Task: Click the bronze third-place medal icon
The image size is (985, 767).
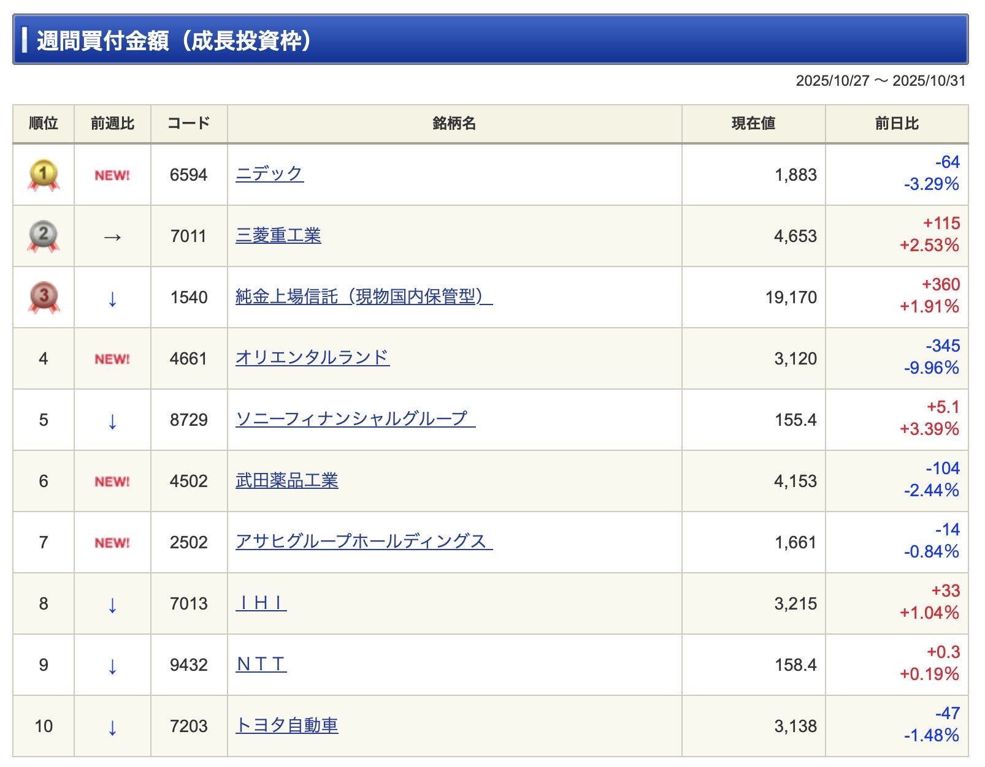Action: point(44,298)
